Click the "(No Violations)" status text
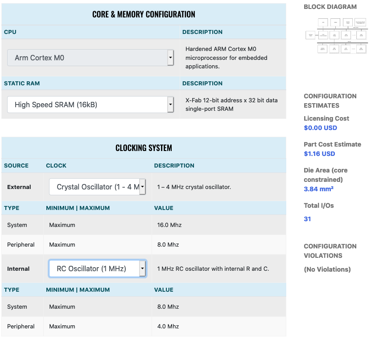The image size is (375, 340). (327, 269)
